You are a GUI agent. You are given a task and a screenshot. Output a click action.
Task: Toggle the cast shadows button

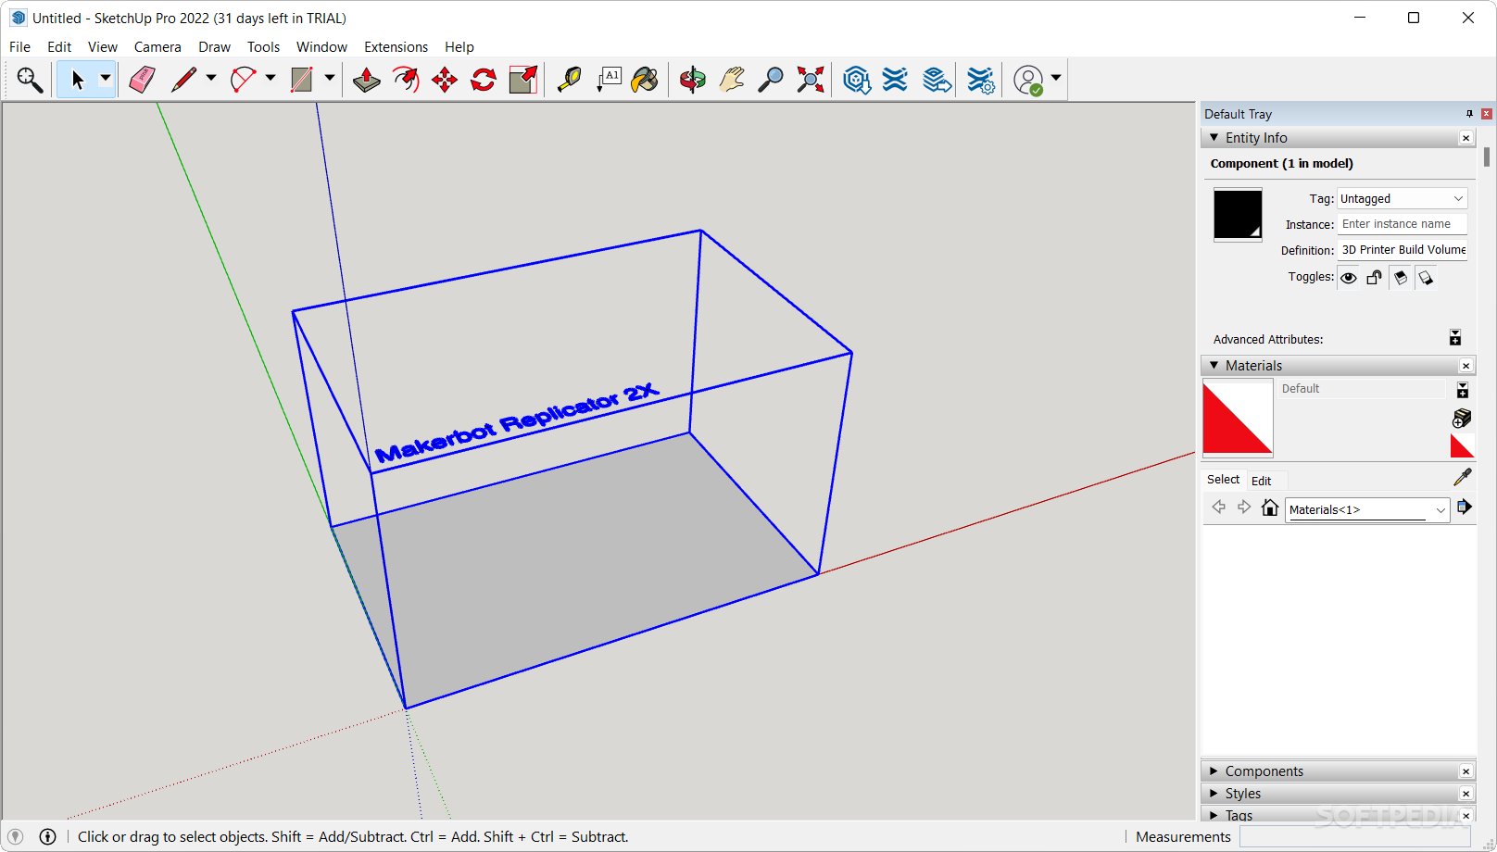tap(1427, 278)
